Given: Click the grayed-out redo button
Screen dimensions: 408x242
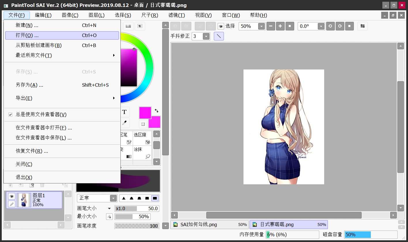Looking at the screenshot, I should pyautogui.click(x=186, y=26).
